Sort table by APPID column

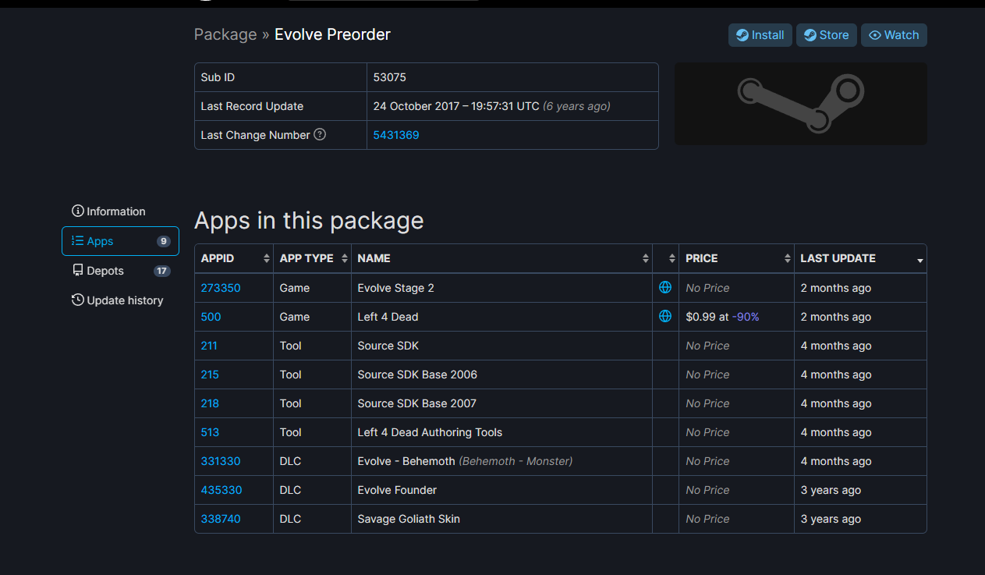pyautogui.click(x=234, y=258)
